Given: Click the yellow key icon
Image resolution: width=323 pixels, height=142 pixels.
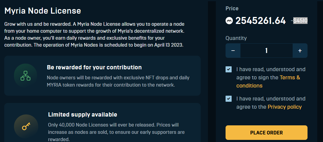Looking at the screenshot, I should [26, 126].
